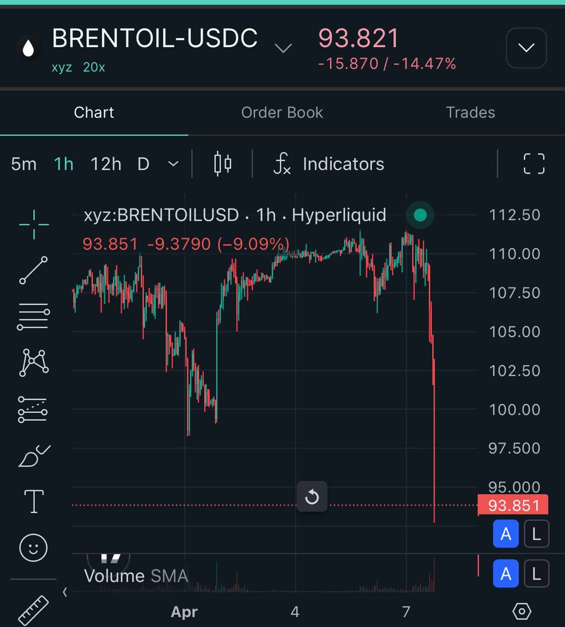This screenshot has height=627, width=565.
Task: Select the XABCD pattern tool
Action: [x=34, y=362]
